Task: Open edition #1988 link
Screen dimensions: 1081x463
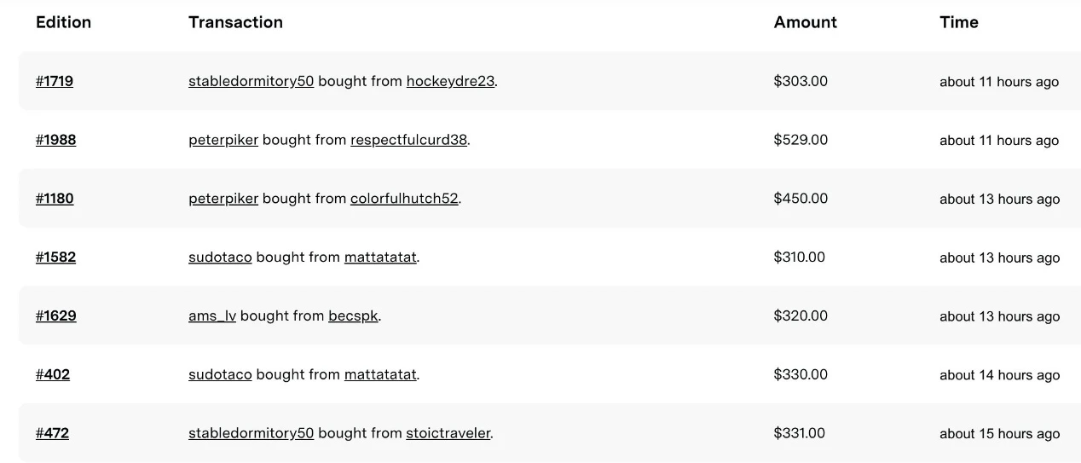Action: coord(55,140)
